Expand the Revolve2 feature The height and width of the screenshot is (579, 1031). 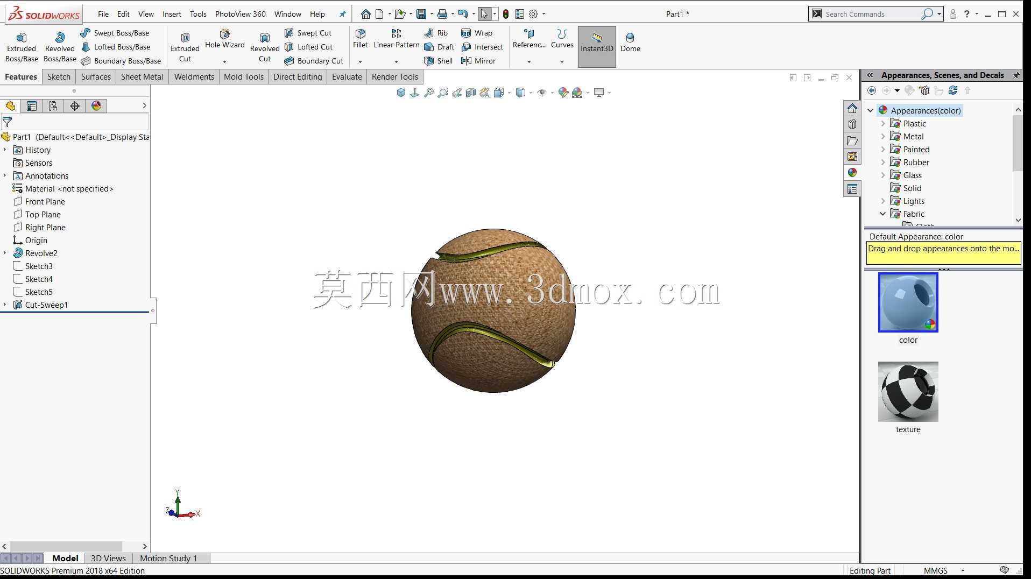pos(5,253)
